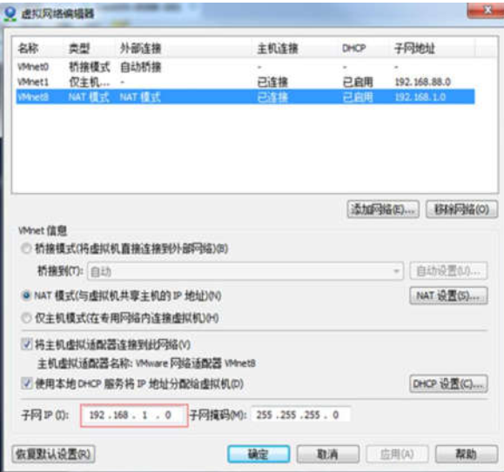Click the 主机连接 column header
This screenshot has width=504, height=472.
pos(278,49)
